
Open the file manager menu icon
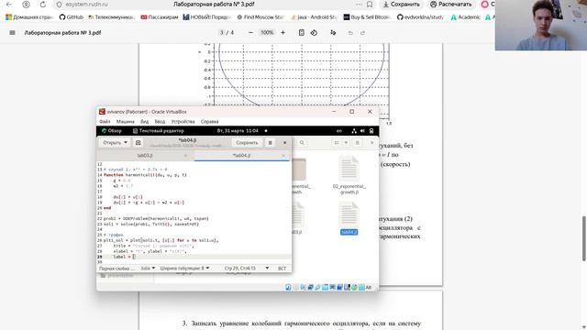(x=357, y=143)
